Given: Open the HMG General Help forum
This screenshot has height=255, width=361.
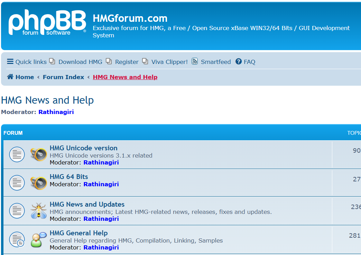Looking at the screenshot, I should [x=79, y=233].
